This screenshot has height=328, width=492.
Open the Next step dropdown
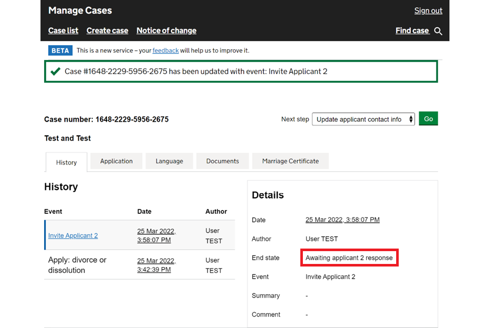tap(363, 119)
